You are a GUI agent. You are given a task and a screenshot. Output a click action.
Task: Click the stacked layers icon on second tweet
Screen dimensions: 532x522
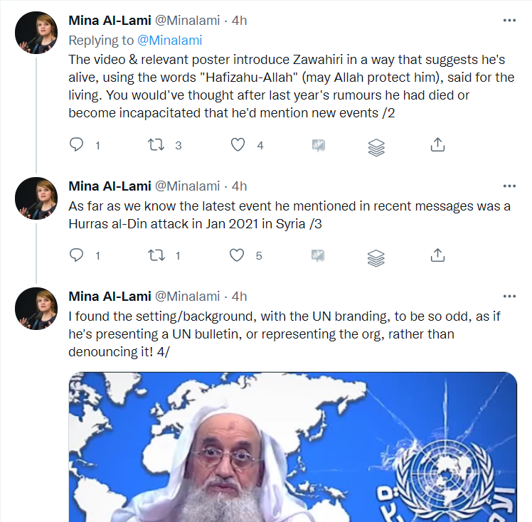click(x=376, y=255)
